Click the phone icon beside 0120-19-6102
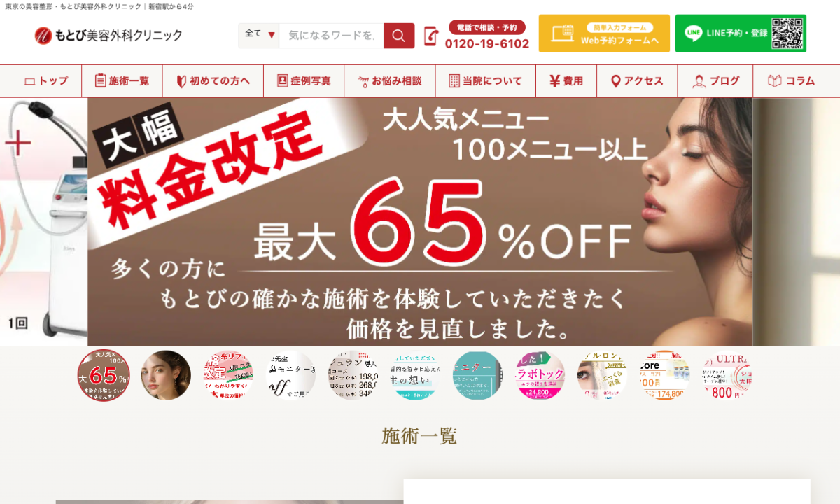The width and height of the screenshot is (840, 504). pos(431,36)
